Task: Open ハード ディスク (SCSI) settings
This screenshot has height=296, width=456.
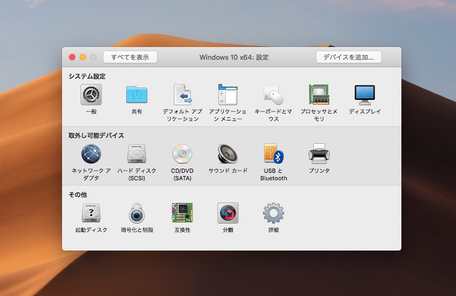Action: (x=137, y=154)
